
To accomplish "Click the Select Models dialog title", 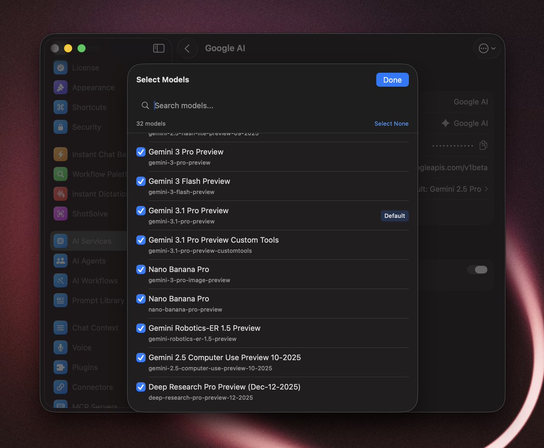I will pyautogui.click(x=163, y=80).
